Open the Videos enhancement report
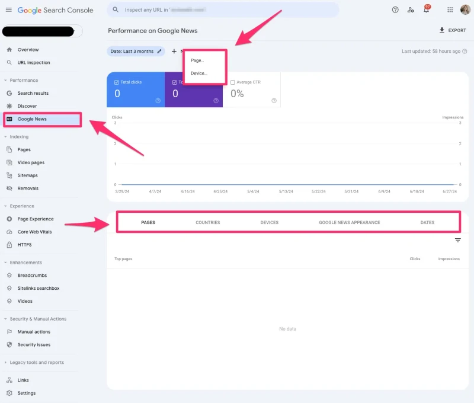Screen dimensions: 474x403 [x=25, y=301]
